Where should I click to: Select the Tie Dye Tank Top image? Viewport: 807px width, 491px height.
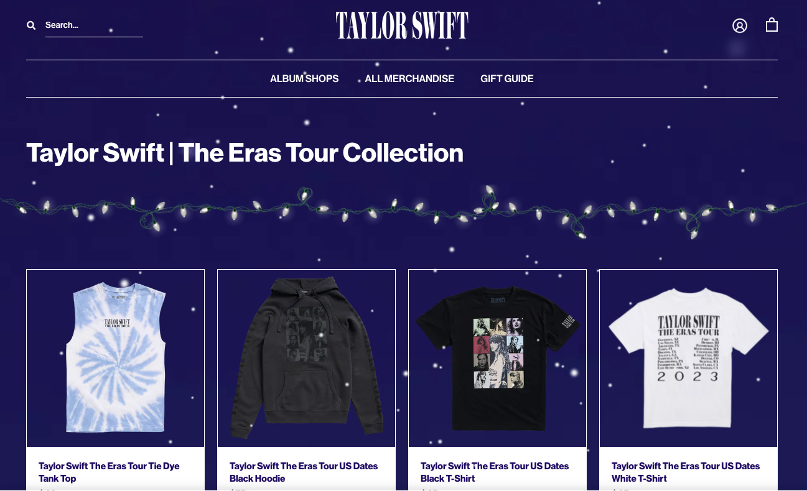tap(115, 359)
